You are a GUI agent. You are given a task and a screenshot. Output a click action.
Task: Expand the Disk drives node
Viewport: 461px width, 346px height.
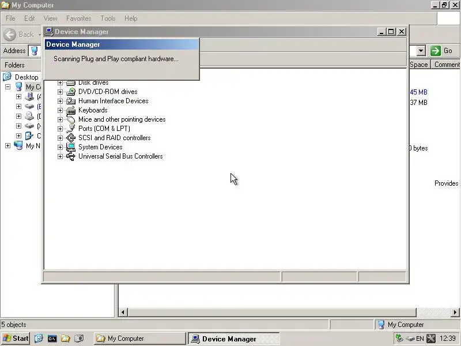[x=60, y=82]
